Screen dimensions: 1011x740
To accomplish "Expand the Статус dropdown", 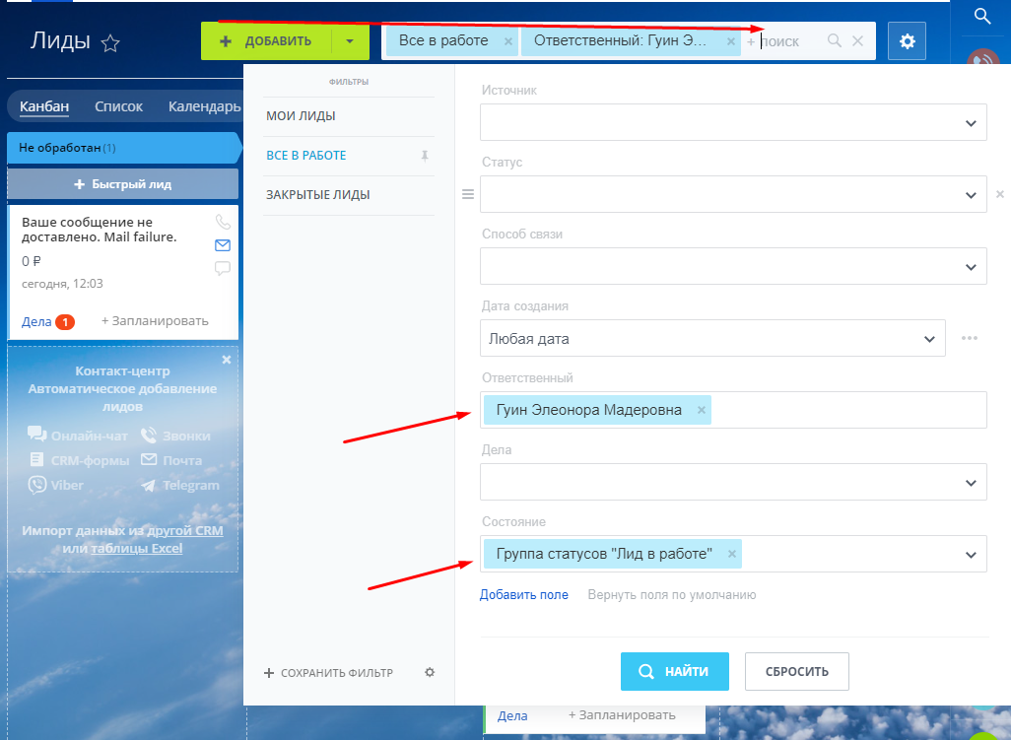I will coord(971,195).
